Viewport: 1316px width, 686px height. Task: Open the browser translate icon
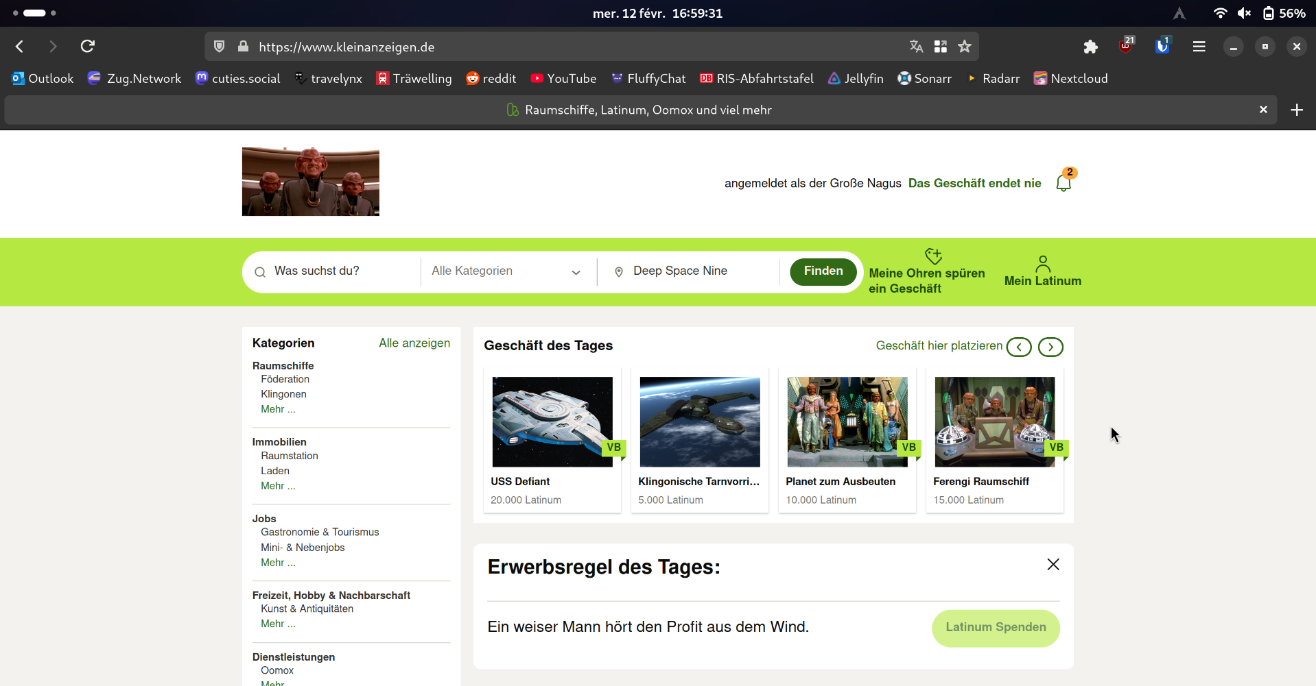916,47
